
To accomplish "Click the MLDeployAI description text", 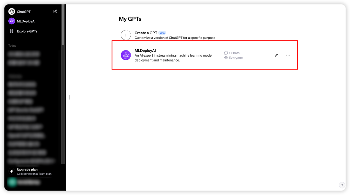I will (173, 58).
